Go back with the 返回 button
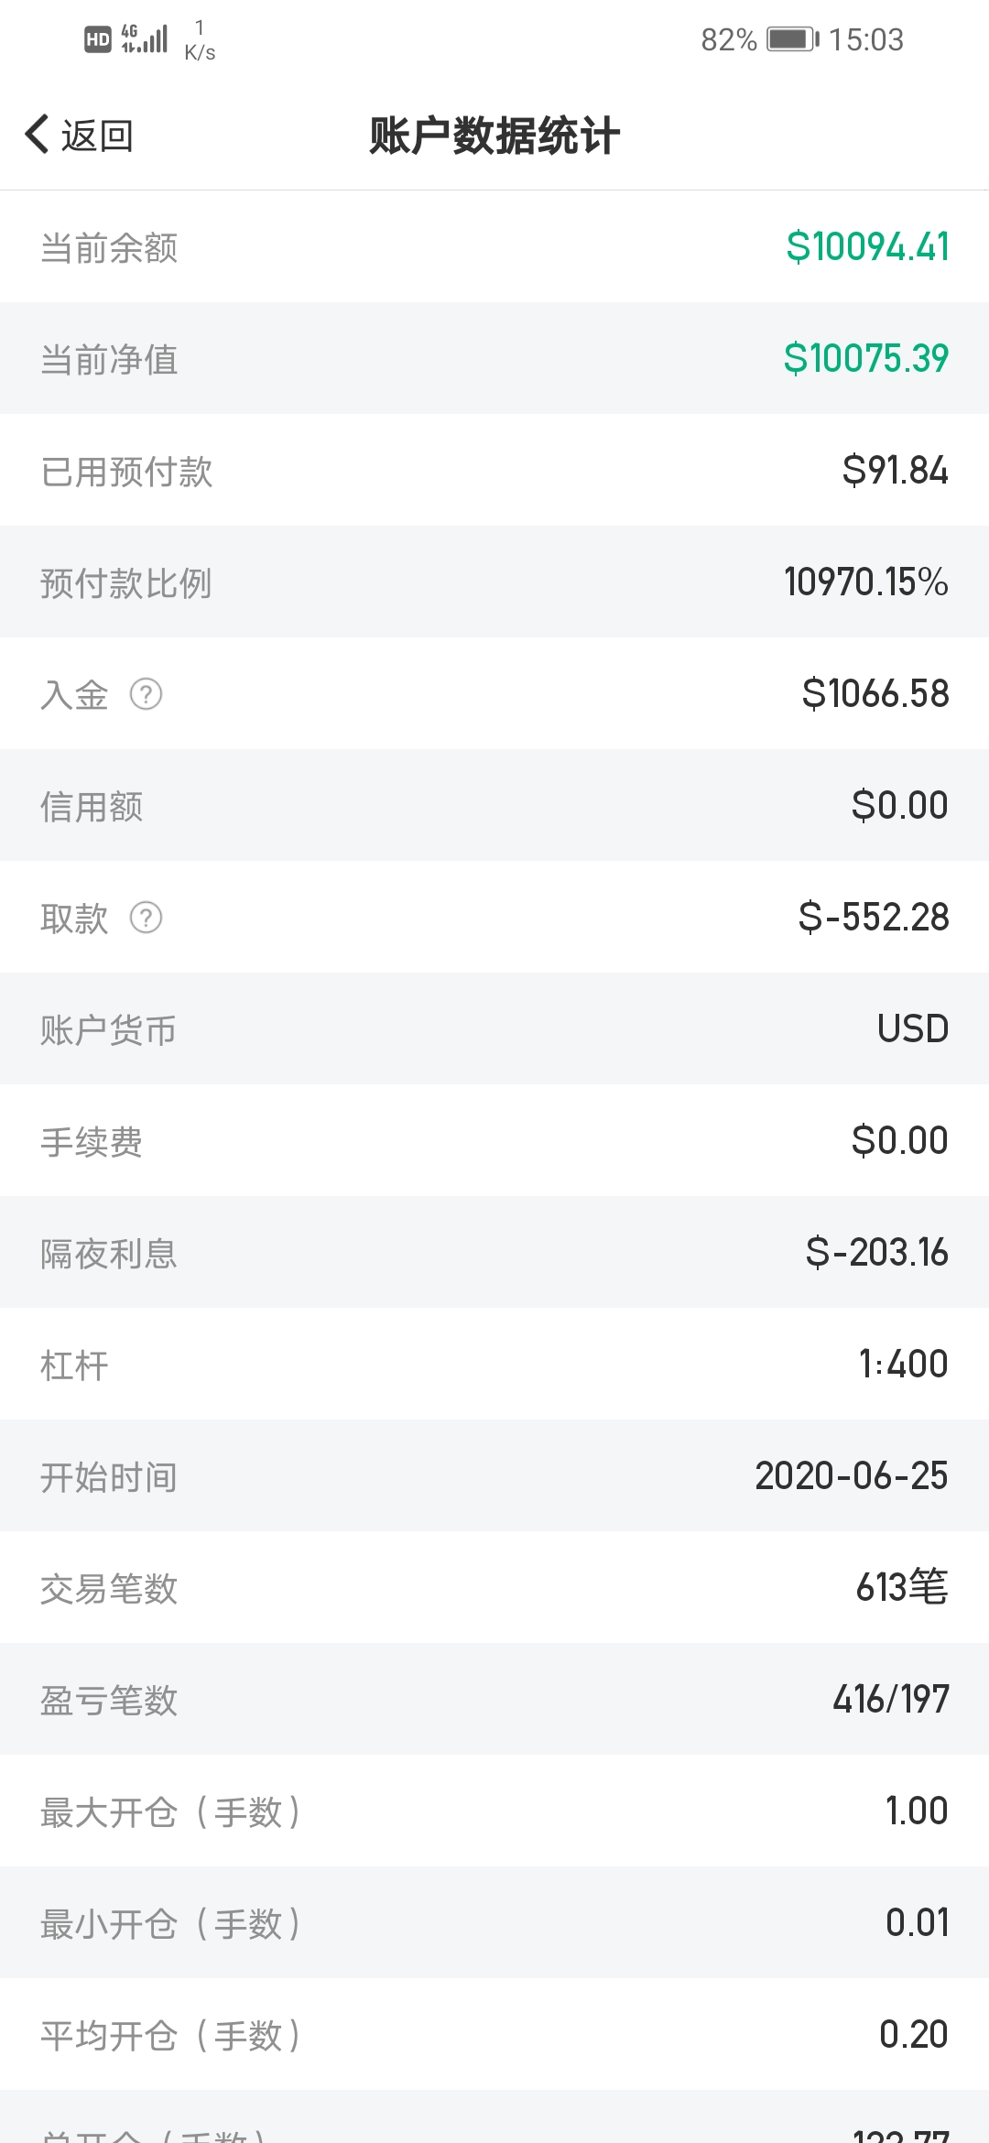989x2143 pixels. (x=79, y=136)
